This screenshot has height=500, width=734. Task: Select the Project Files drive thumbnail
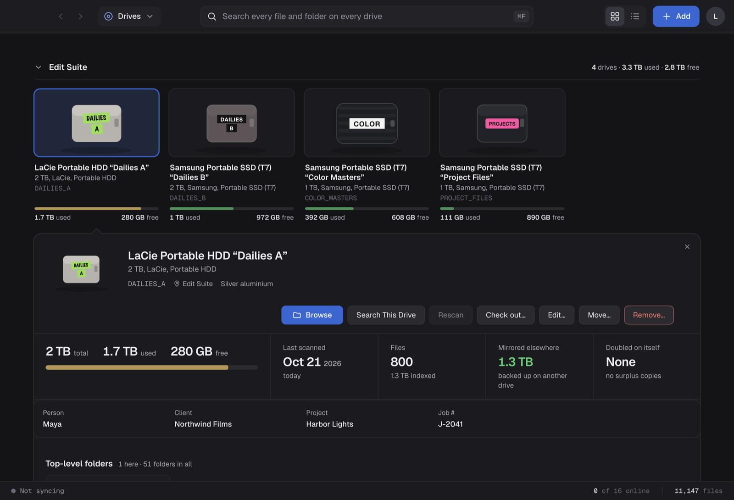pyautogui.click(x=502, y=123)
